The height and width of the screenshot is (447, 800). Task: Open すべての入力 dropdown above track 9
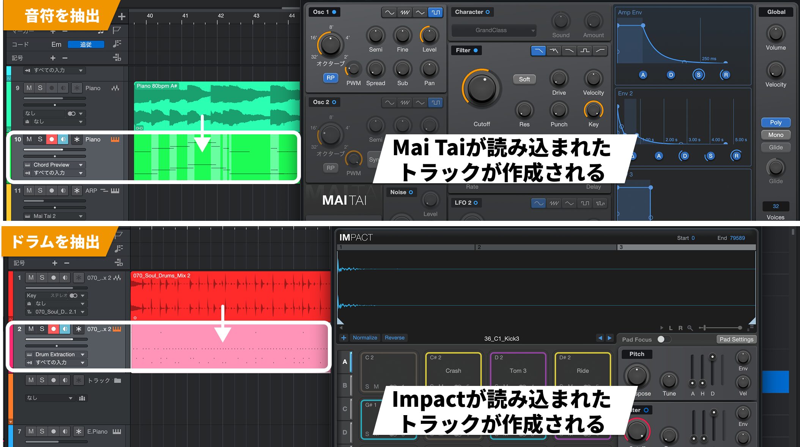(x=54, y=70)
